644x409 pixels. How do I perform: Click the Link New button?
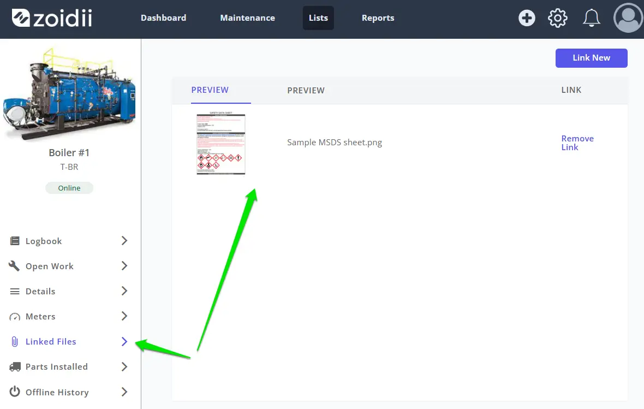pyautogui.click(x=592, y=58)
